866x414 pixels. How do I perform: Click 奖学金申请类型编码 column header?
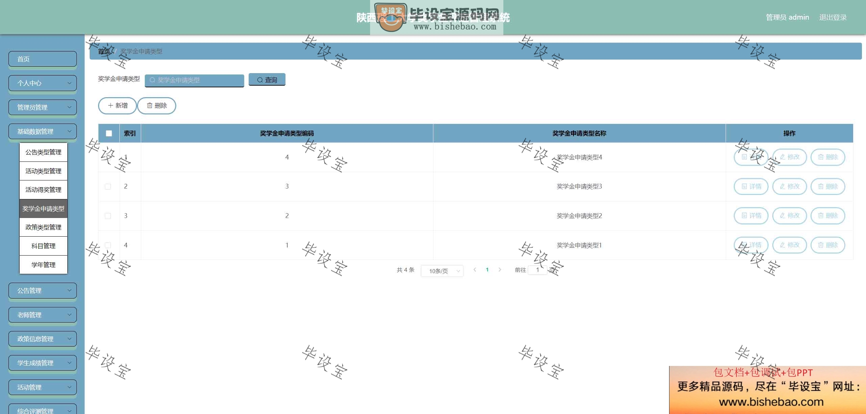287,133
